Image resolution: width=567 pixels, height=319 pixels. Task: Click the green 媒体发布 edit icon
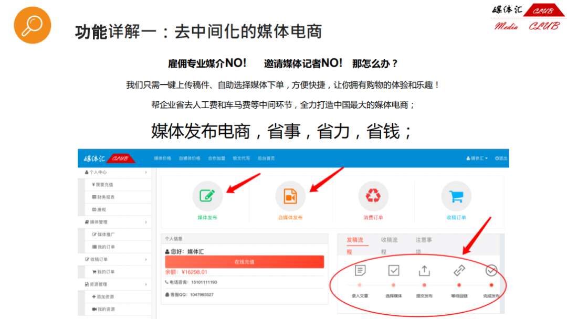tap(207, 196)
